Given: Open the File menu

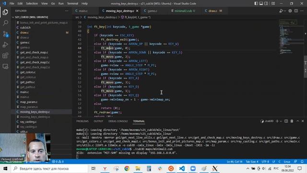Looking at the screenshot, I should [x=12, y=3].
